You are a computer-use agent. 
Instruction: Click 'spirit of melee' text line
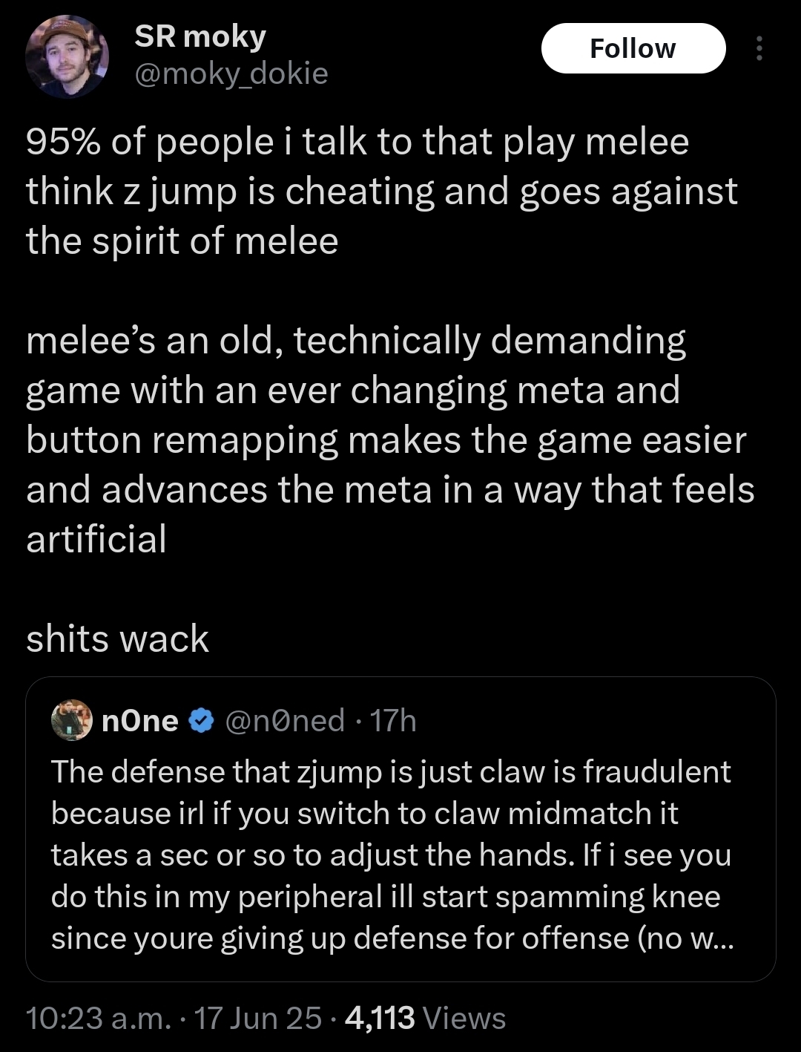(182, 241)
